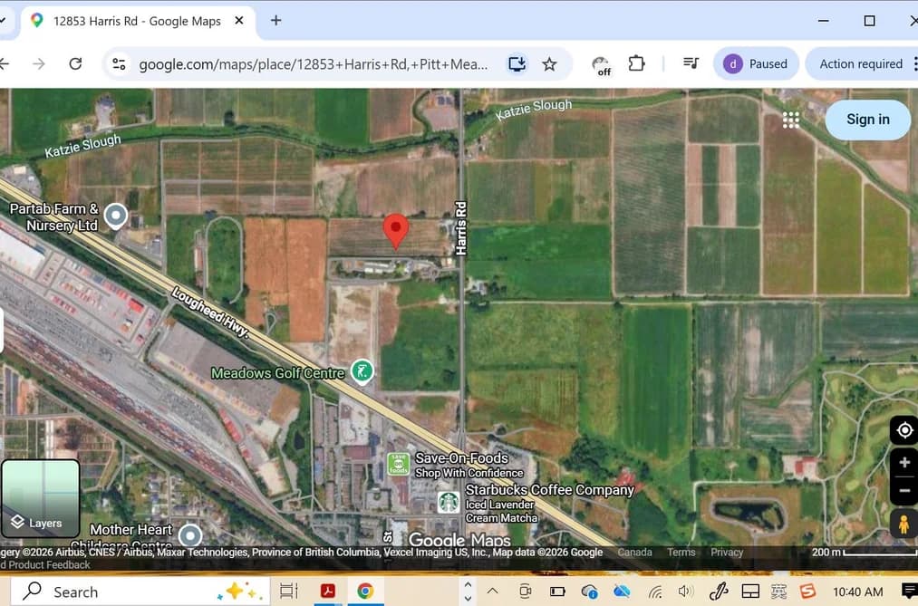Toggle the extension icon labeled off

tap(601, 64)
